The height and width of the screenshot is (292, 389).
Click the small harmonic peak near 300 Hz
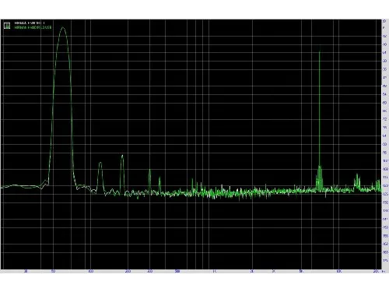coord(149,170)
